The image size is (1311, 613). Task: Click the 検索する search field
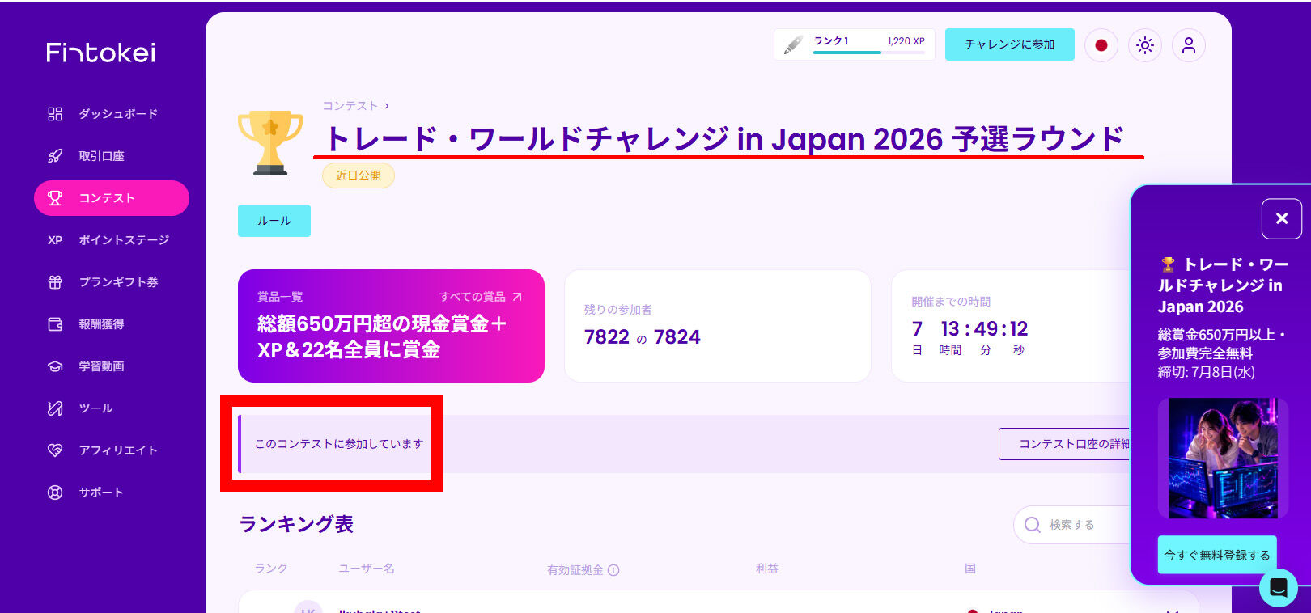[x=1073, y=525]
